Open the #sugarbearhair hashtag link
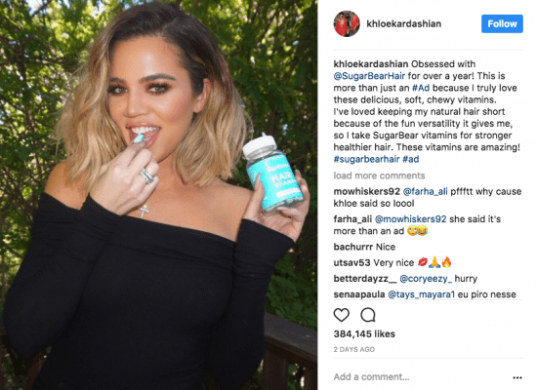The image size is (537, 390). 366,159
